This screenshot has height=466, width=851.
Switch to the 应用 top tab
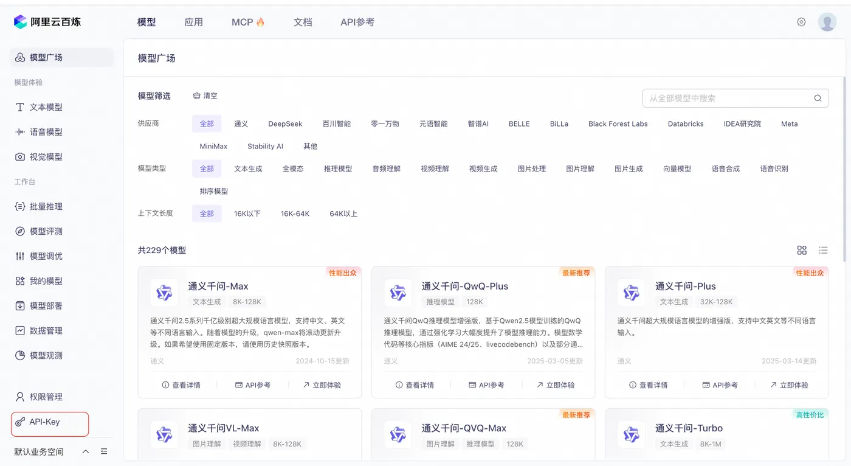click(194, 22)
